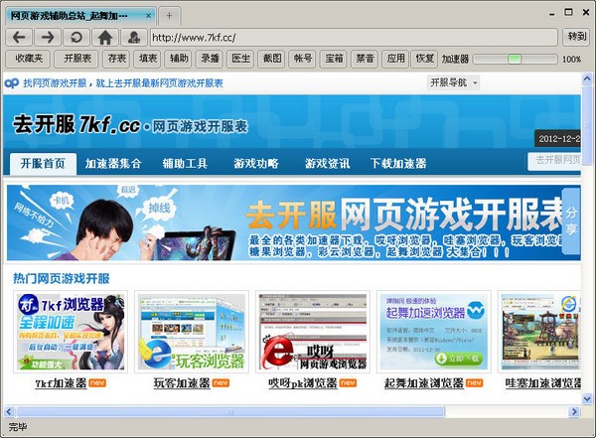Image resolution: width=596 pixels, height=438 pixels.
Task: Select the 游戏资讯 navigation tab
Action: tap(327, 164)
